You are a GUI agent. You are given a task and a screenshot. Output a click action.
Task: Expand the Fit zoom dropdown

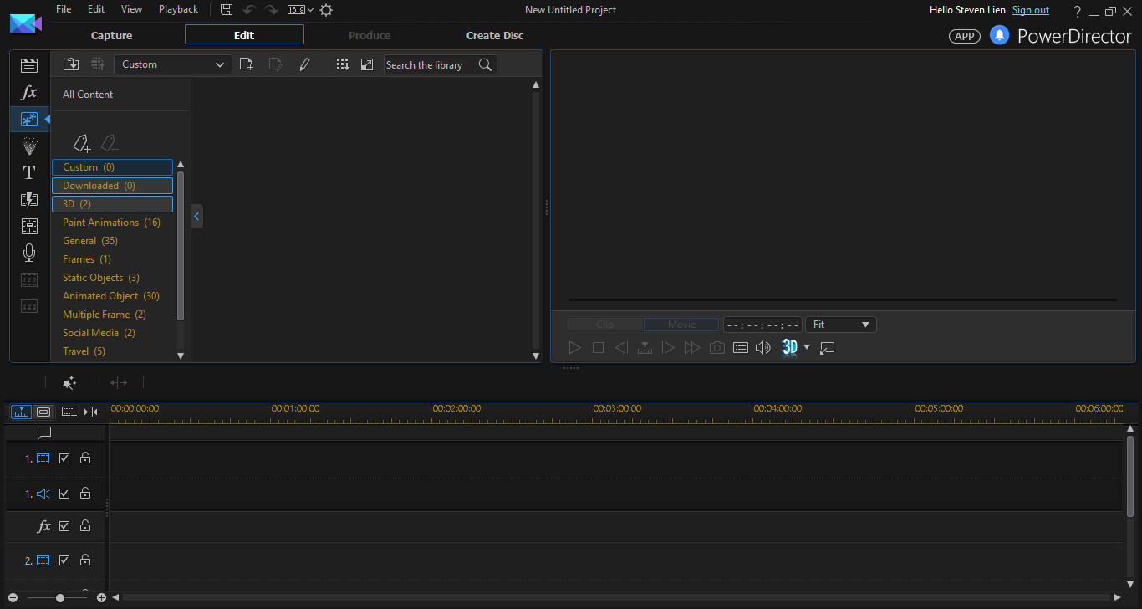click(x=840, y=325)
